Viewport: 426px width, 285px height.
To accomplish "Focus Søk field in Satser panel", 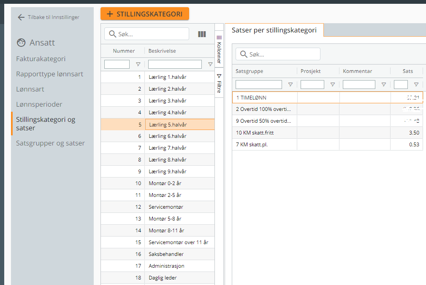I will click(278, 54).
